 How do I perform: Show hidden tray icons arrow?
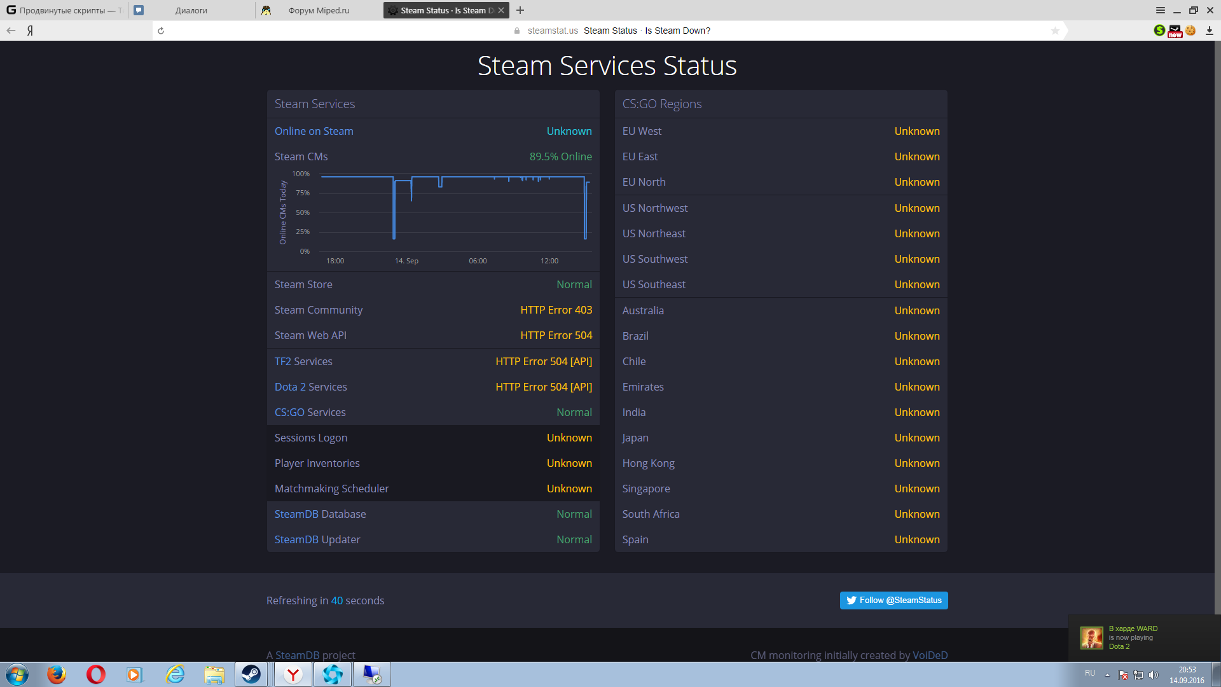(x=1107, y=675)
